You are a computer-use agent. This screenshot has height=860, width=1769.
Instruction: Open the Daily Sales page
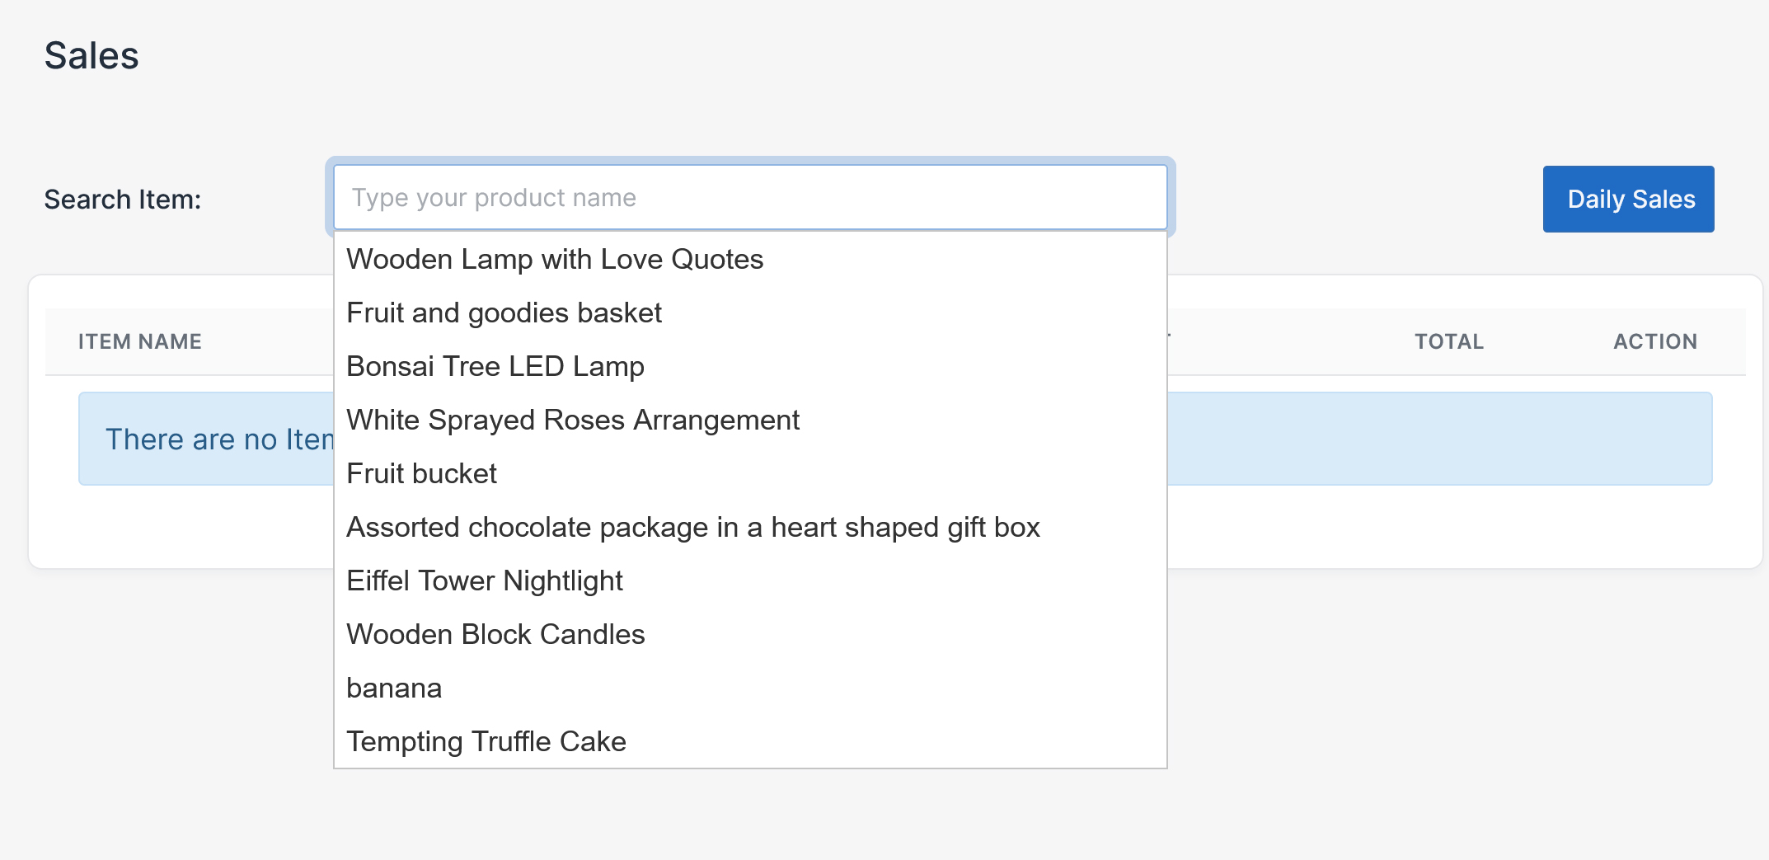pos(1628,200)
